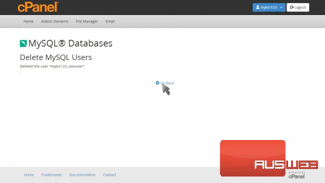Image resolution: width=325 pixels, height=183 pixels.
Task: Click the Go Back arrow icon
Action: pyautogui.click(x=157, y=83)
